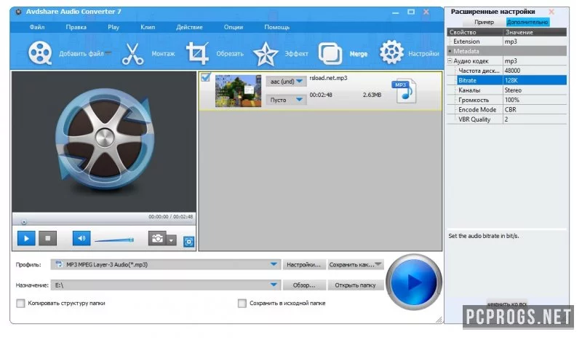The width and height of the screenshot is (582, 340).
Task: Enable copy folder structure checkbox
Action: (x=21, y=303)
